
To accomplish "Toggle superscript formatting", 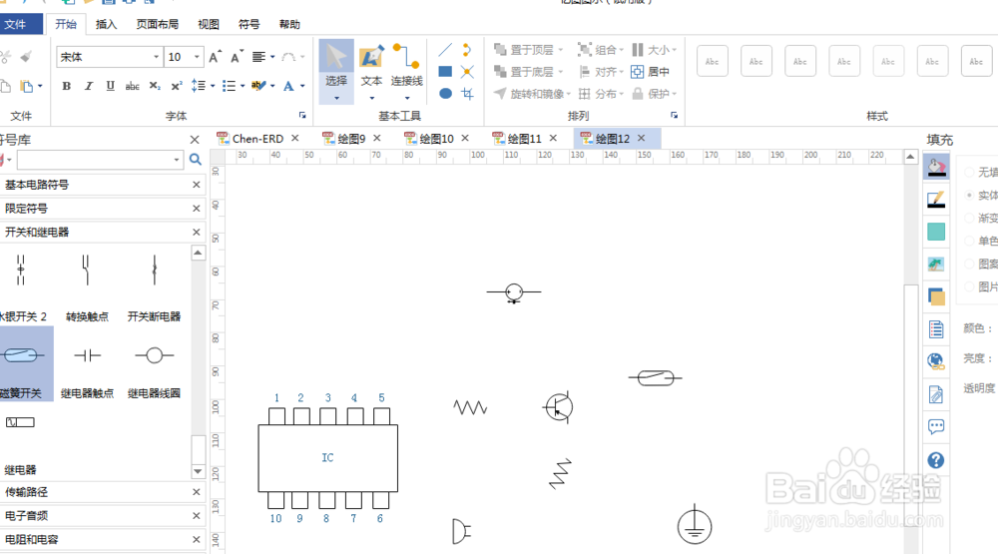I will point(177,85).
